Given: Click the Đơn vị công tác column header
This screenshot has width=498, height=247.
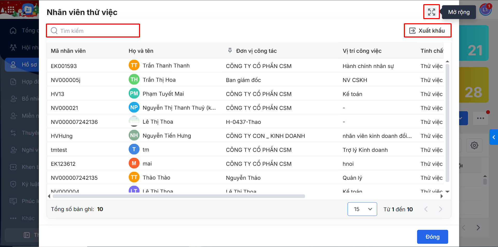Looking at the screenshot, I should pyautogui.click(x=256, y=51).
